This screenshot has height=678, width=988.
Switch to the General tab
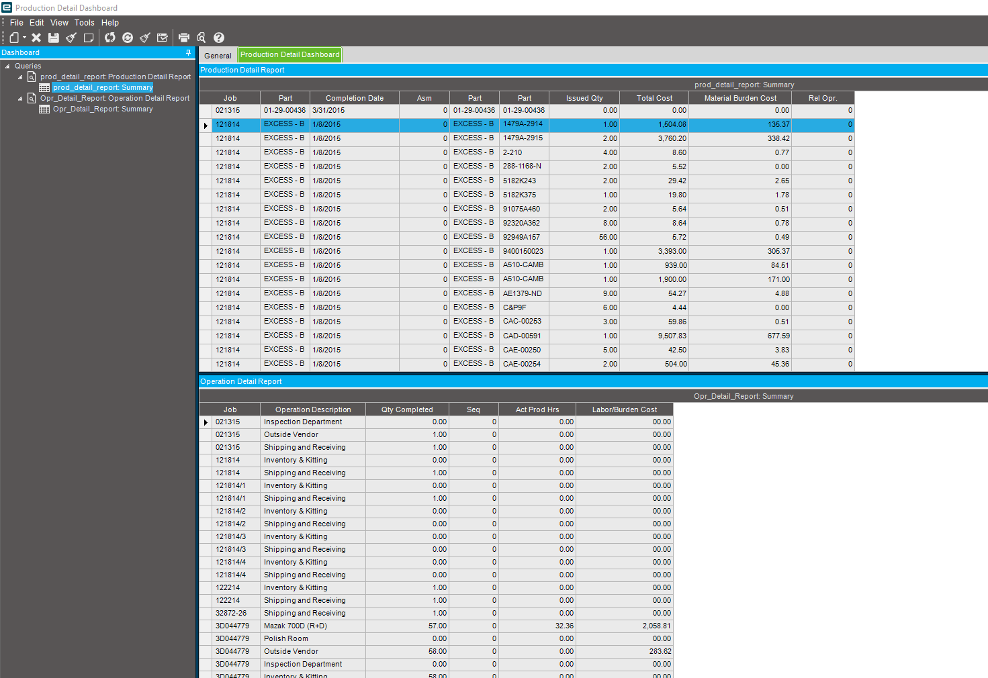[x=218, y=56]
